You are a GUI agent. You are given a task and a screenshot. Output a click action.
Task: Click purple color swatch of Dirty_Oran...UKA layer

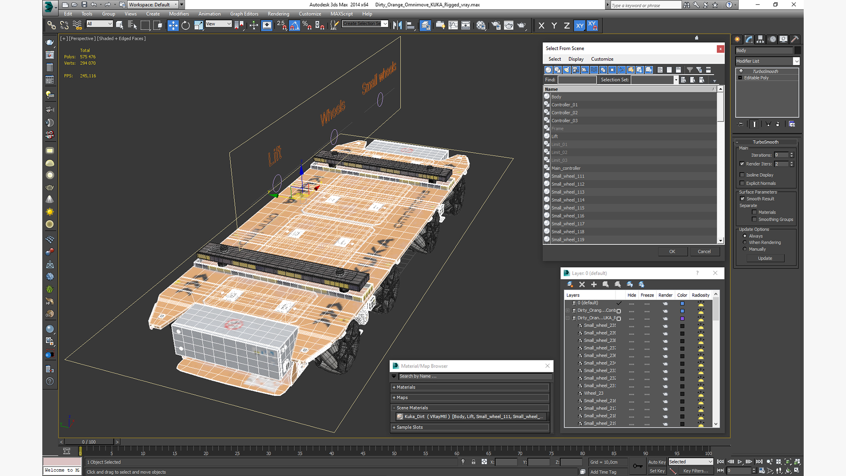point(682,318)
